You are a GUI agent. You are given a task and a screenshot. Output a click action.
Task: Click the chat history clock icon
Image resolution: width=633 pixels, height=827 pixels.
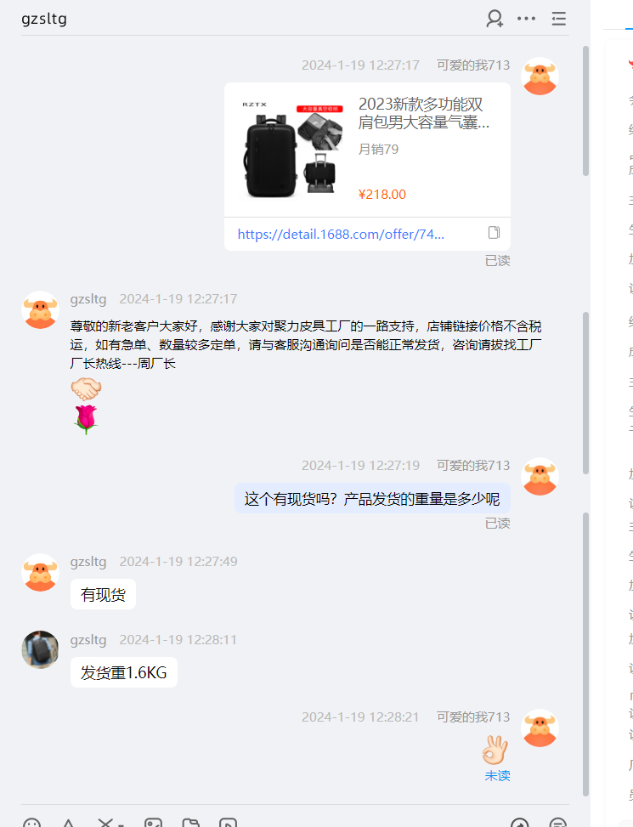coord(520,824)
